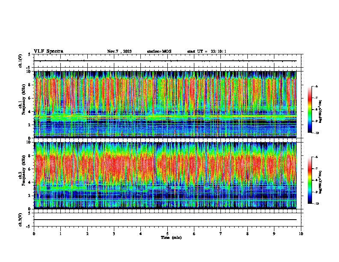Click the ch.2 color bar "log(PSD)" label
339x262 pixels.
click(x=321, y=182)
